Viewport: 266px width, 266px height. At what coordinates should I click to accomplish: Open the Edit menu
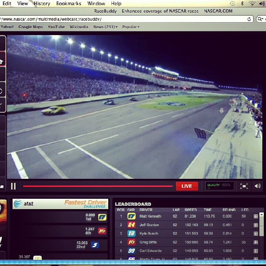[x=7, y=3]
